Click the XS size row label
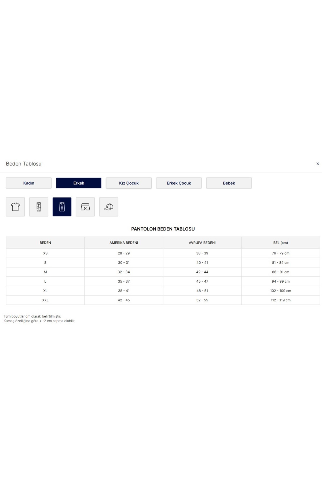This screenshot has width=322, height=483. 45,253
